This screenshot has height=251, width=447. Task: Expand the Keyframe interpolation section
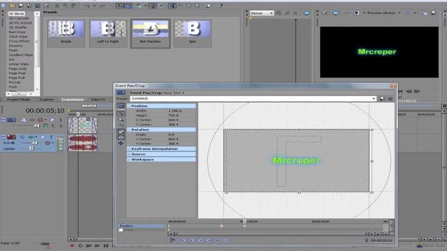click(x=129, y=149)
